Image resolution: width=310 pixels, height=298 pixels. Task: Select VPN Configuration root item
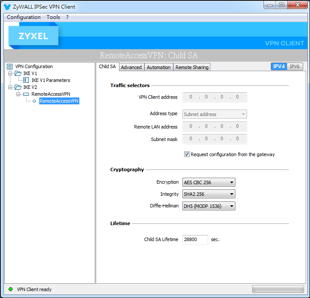(x=34, y=66)
